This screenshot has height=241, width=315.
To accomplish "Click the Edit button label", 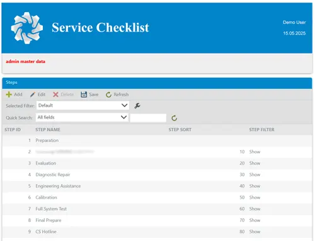I will 42,95.
